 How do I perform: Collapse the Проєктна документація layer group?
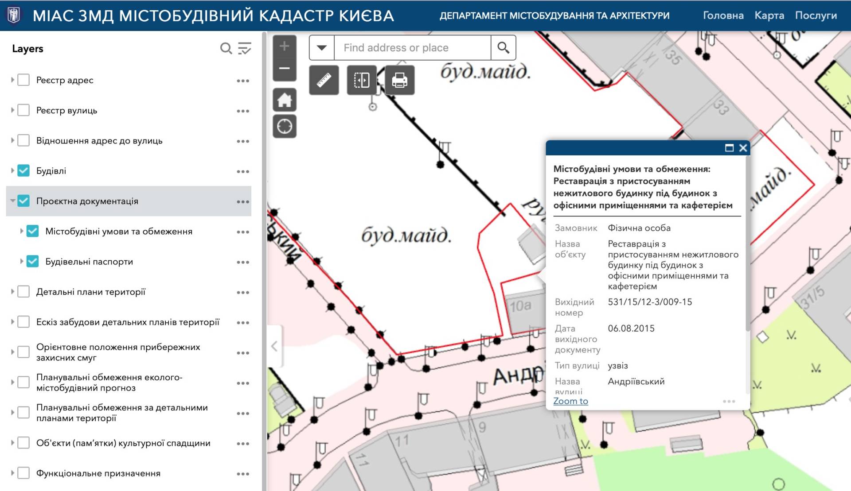12,201
